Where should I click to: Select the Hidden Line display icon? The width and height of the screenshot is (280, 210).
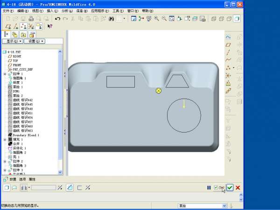[221, 19]
